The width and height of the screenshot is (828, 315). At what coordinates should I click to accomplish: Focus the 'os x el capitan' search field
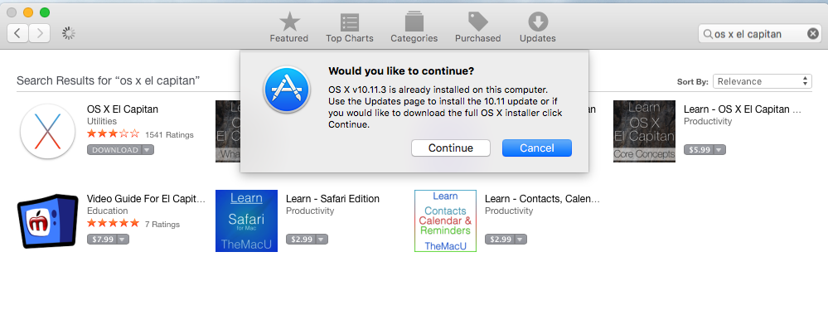[x=759, y=34]
